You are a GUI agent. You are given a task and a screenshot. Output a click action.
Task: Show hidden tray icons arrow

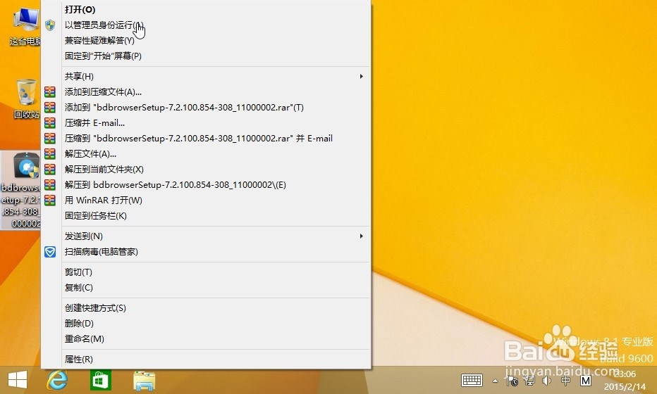coord(496,381)
